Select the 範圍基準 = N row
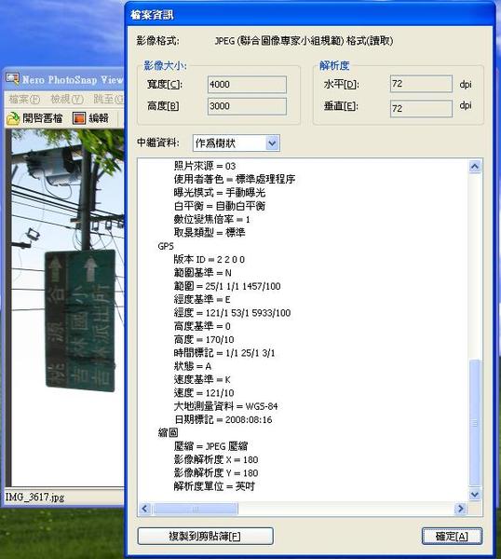 [202, 273]
